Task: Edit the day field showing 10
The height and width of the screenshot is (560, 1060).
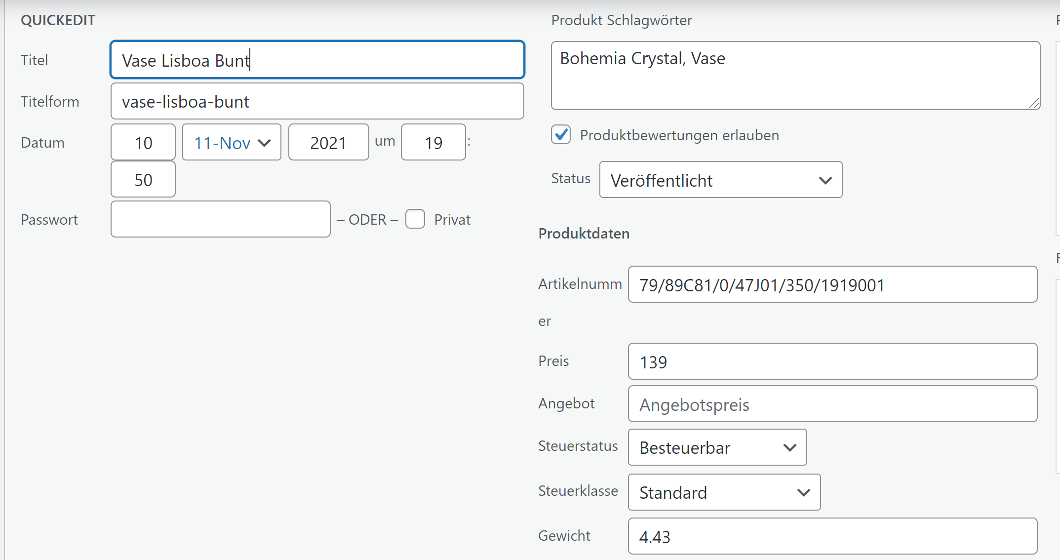Action: (143, 142)
